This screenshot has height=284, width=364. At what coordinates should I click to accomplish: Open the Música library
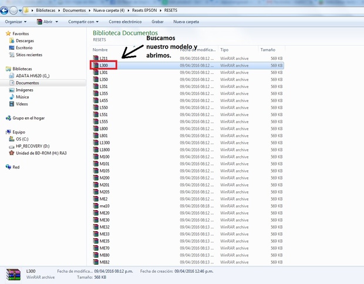(x=22, y=97)
